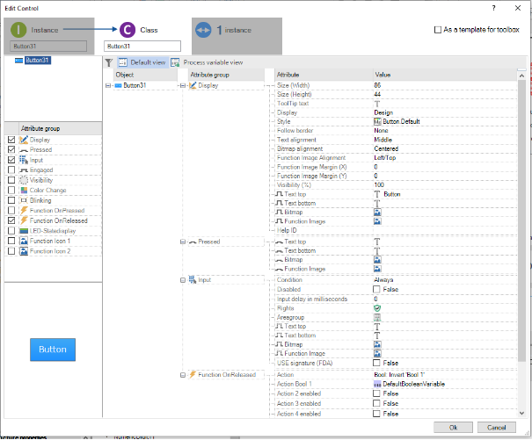Click the help question mark button
The width and height of the screenshot is (532, 440).
click(493, 8)
